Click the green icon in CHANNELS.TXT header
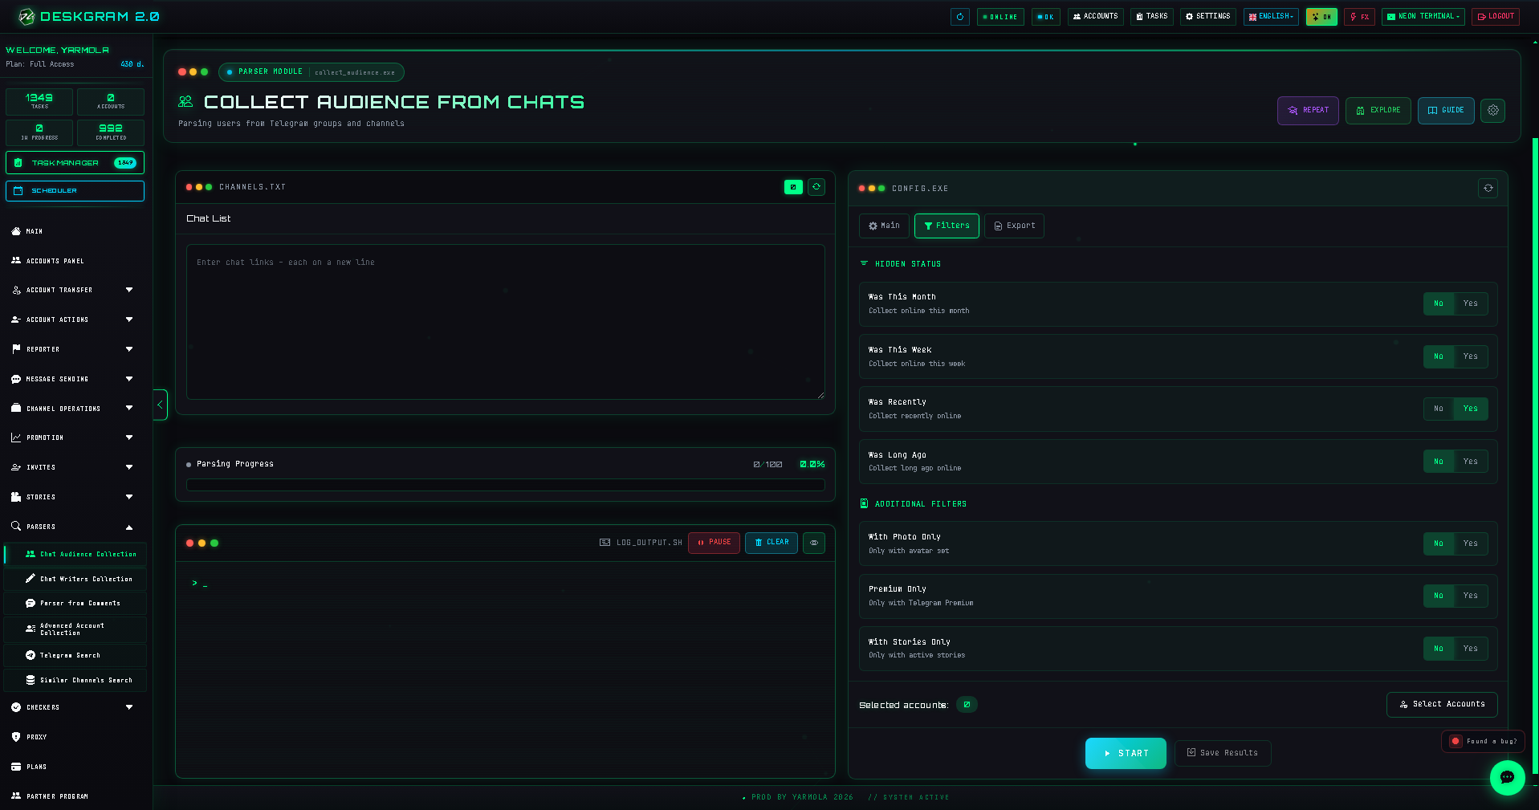The image size is (1539, 810). tap(793, 187)
